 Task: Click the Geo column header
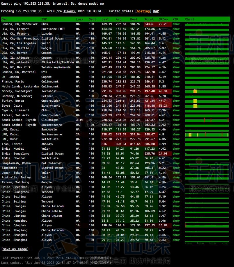click(x=4, y=19)
